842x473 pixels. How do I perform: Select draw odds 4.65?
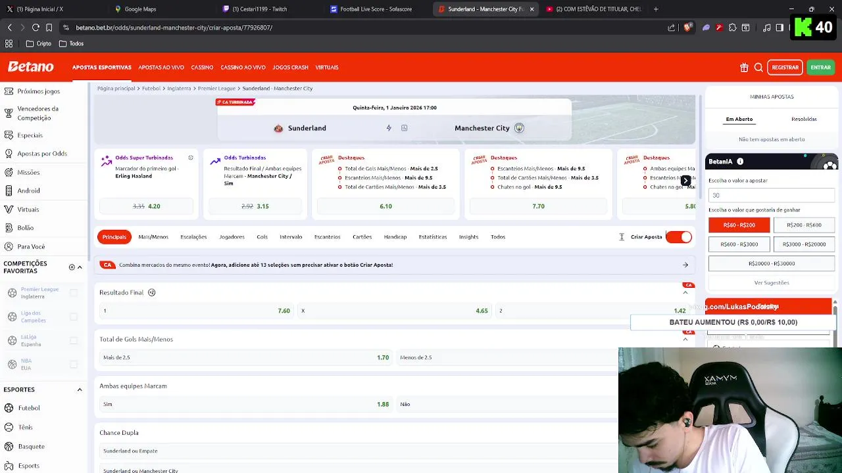click(395, 311)
